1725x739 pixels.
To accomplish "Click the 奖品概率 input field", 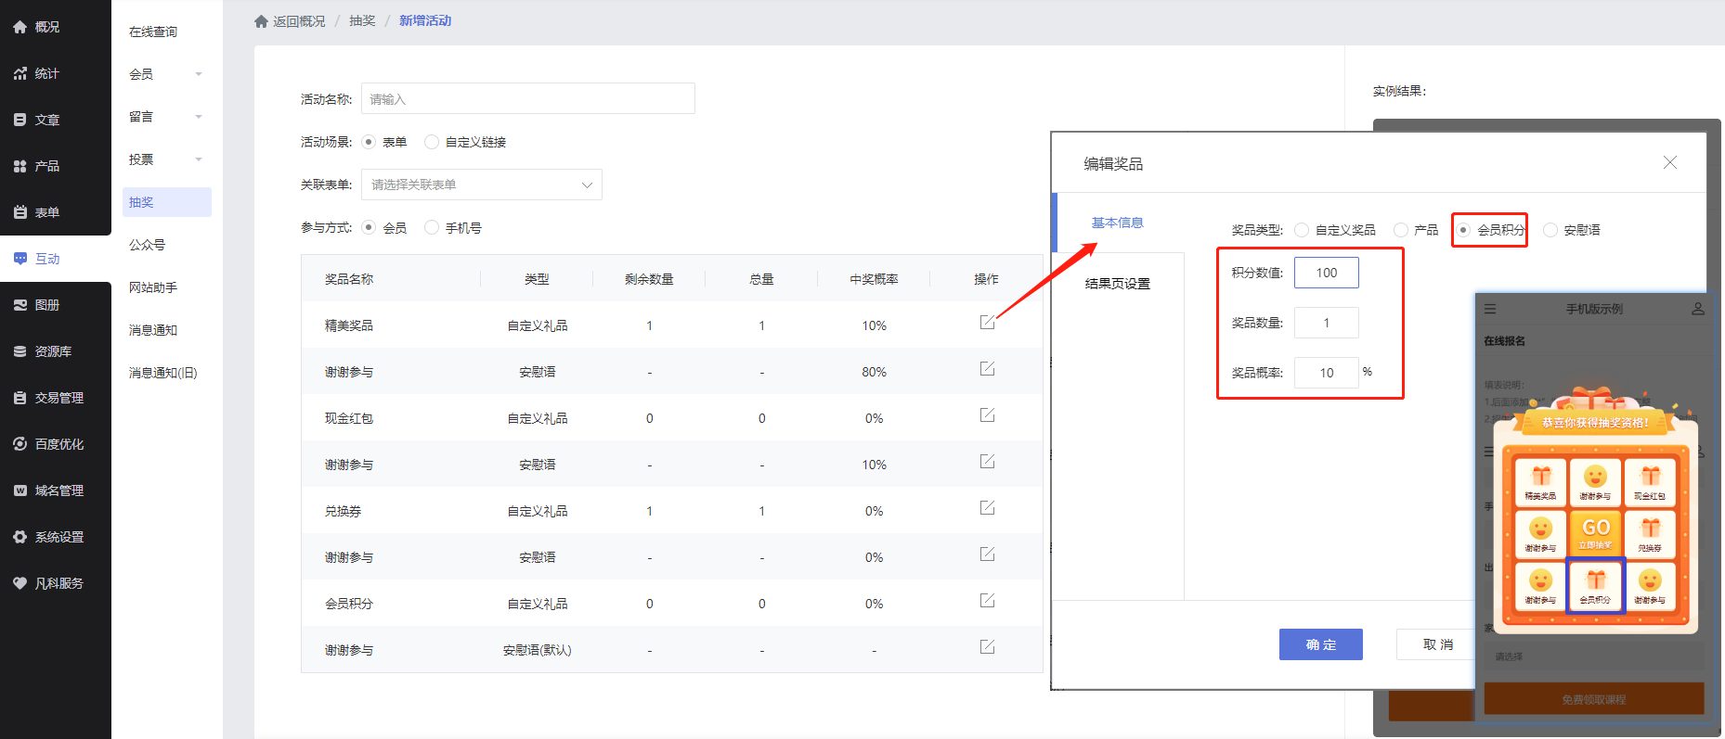I will (x=1327, y=373).
